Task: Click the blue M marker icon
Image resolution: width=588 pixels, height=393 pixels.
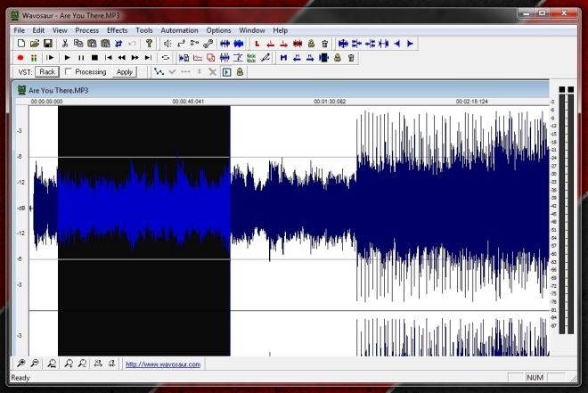Action: coord(283,58)
